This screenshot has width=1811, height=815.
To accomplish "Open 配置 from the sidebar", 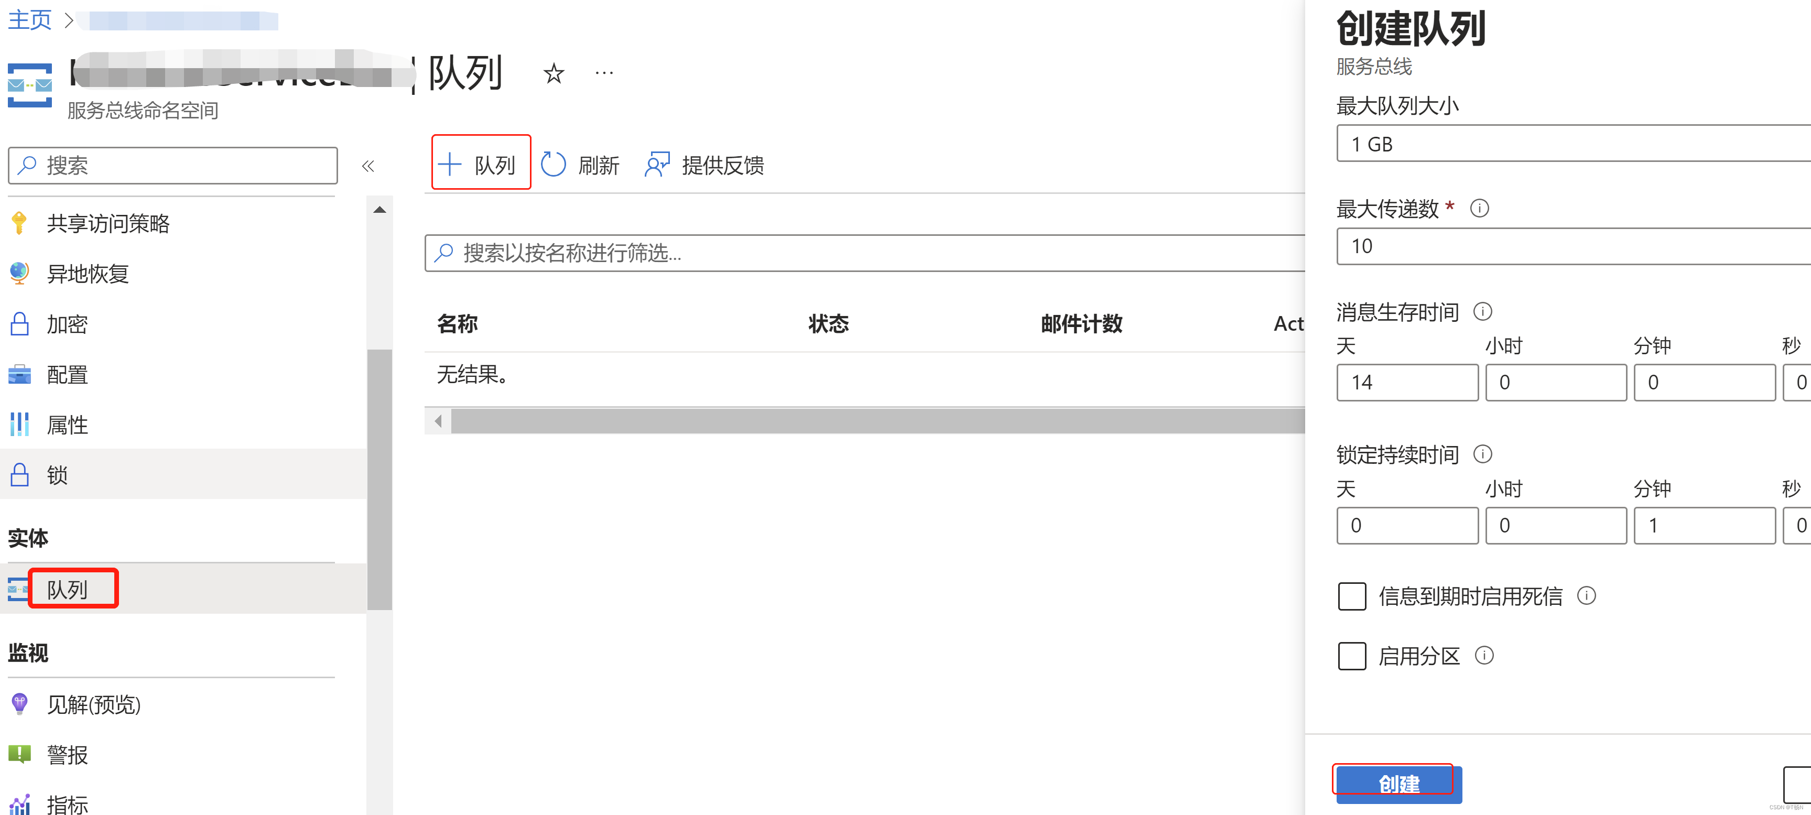I will tap(67, 375).
